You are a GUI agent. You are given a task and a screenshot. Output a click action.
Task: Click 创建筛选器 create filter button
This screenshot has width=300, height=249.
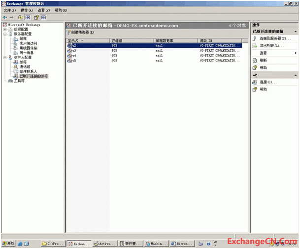pyautogui.click(x=81, y=32)
